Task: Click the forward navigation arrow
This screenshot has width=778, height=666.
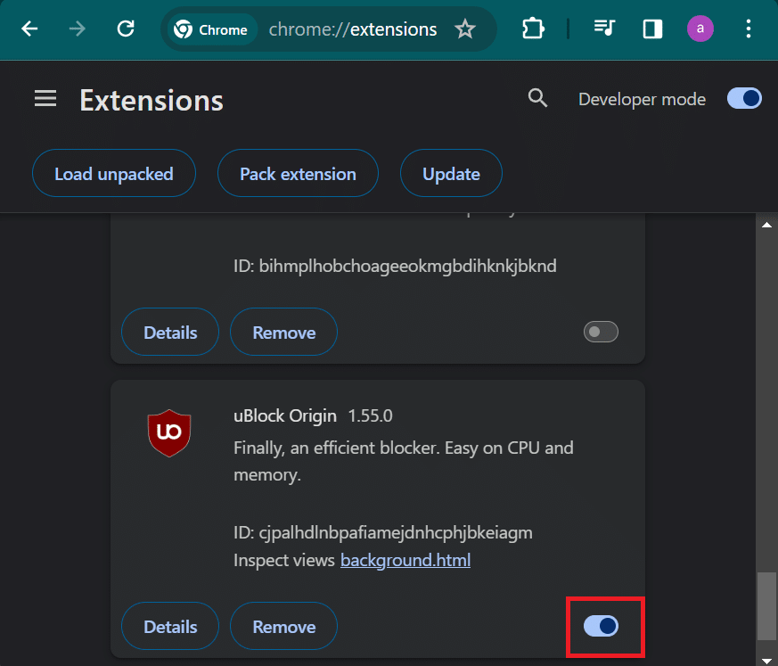Action: click(77, 29)
